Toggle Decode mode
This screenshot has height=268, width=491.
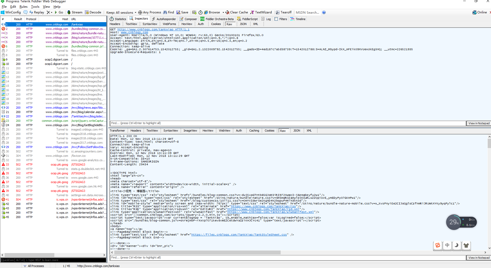pyautogui.click(x=93, y=12)
